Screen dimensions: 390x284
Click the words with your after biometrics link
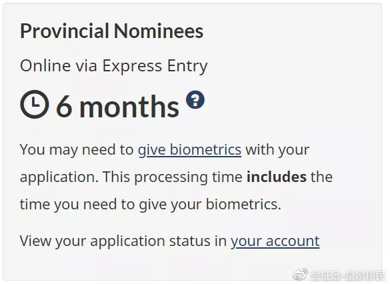coord(277,150)
